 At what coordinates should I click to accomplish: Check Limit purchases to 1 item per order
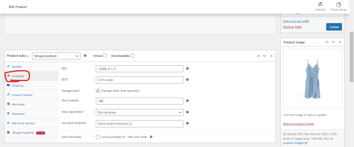(x=98, y=137)
